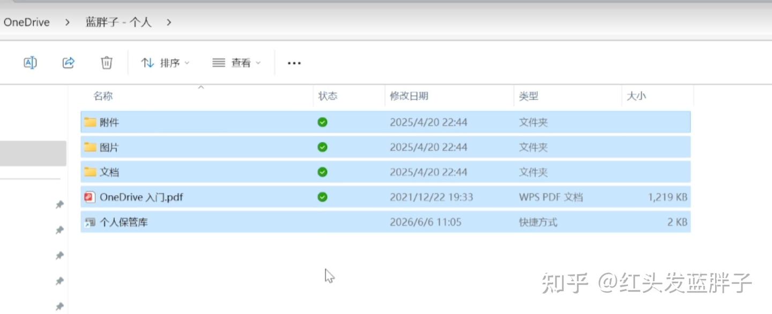Click the 附件 folder name
This screenshot has width=772, height=314.
(x=109, y=122)
